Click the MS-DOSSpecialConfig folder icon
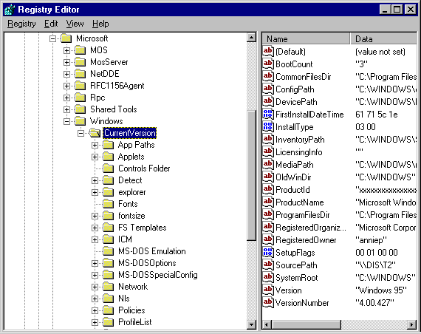This screenshot has width=421, height=334. pyautogui.click(x=108, y=275)
